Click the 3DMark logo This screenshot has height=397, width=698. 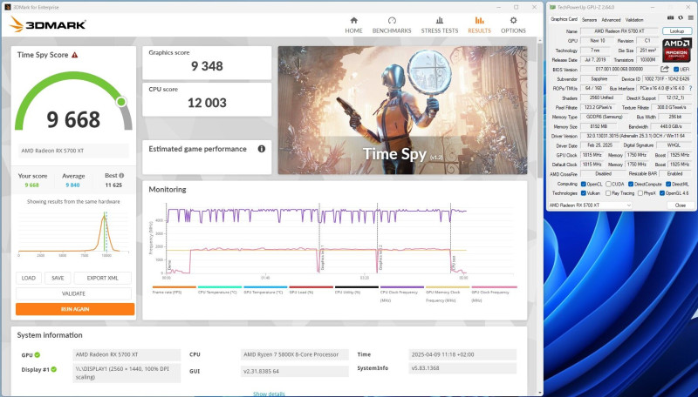[x=48, y=24]
